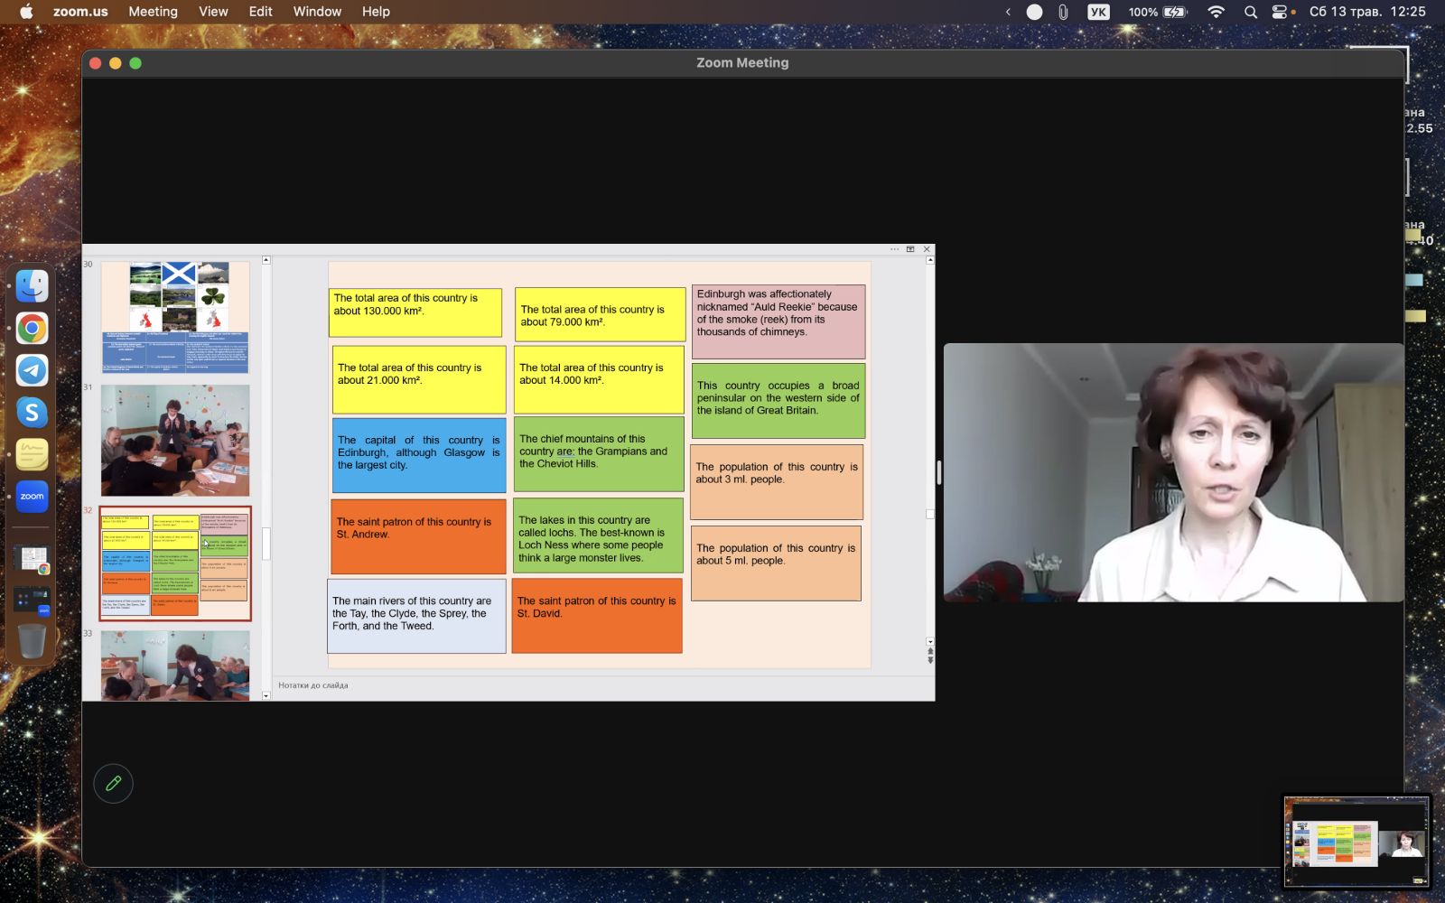Viewport: 1445px width, 903px height.
Task: Launch Google Chrome from the Dock
Action: point(33,329)
